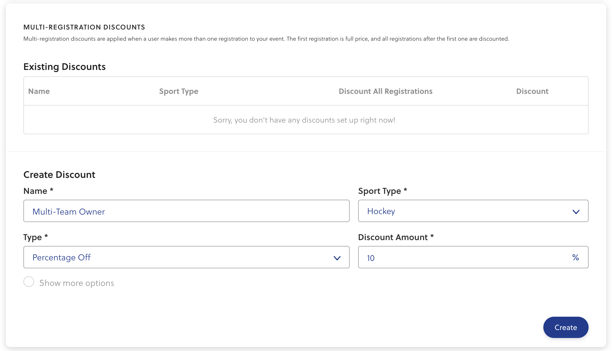Click the percent symbol in Discount Amount
The image size is (612, 351).
click(x=576, y=257)
